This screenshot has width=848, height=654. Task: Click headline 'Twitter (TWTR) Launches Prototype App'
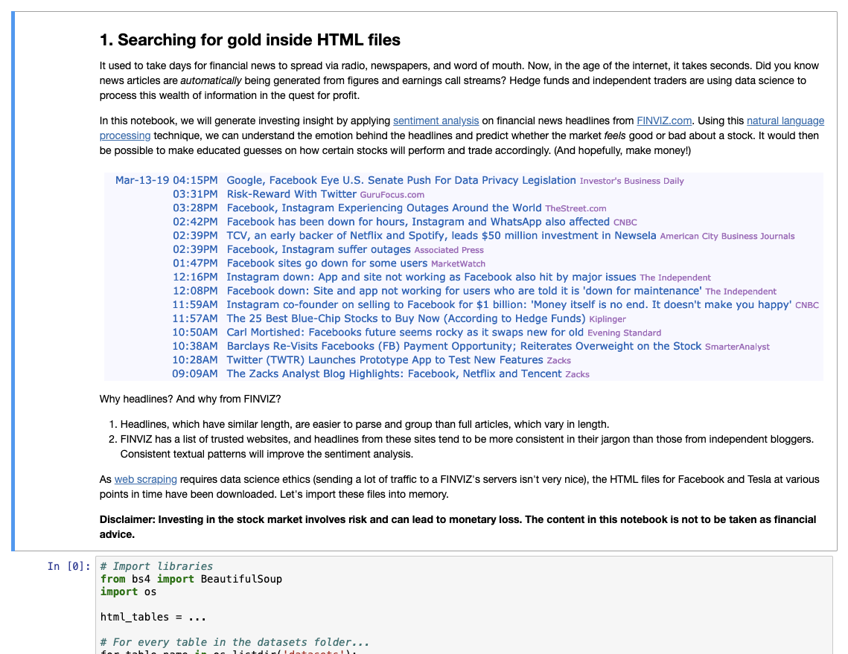[x=384, y=360]
